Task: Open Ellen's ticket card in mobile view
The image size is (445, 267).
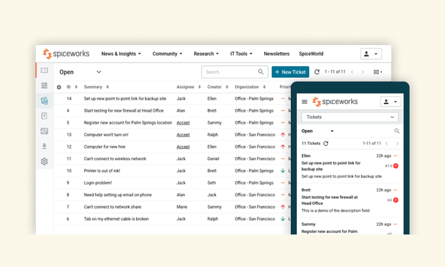Action: point(350,166)
